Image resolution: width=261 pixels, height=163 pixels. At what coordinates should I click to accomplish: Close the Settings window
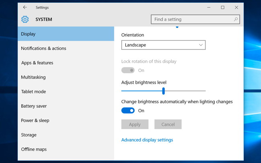[237, 7]
